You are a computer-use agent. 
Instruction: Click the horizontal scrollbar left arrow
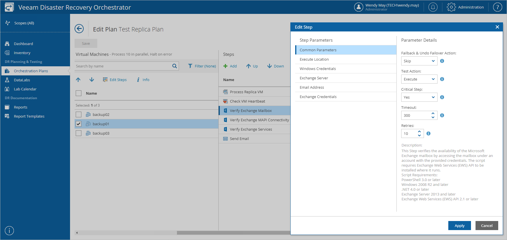click(77, 233)
